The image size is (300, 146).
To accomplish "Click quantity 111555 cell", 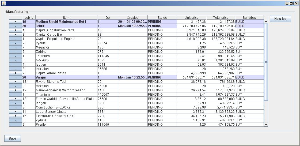I will coord(108,125).
